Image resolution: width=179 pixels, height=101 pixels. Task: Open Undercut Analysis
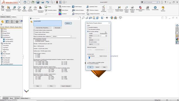78,10
